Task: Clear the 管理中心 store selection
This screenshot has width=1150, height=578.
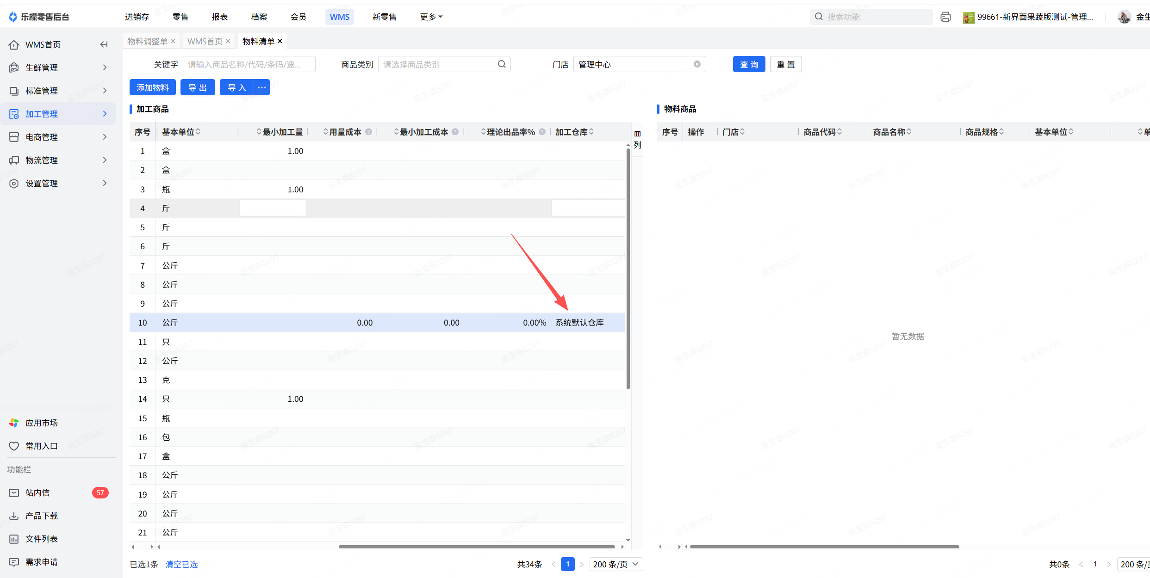Action: [697, 64]
